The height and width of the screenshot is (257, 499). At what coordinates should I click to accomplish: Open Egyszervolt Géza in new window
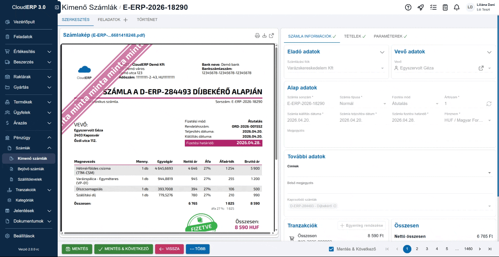click(480, 68)
